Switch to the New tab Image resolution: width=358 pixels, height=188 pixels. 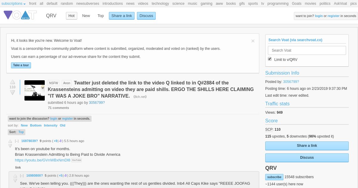click(x=86, y=16)
